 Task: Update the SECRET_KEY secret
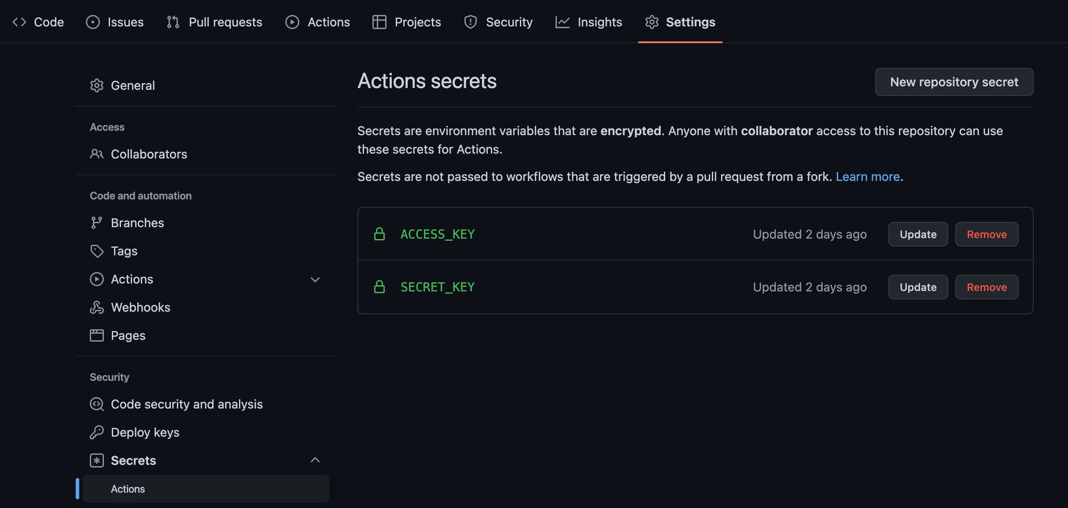(x=918, y=287)
